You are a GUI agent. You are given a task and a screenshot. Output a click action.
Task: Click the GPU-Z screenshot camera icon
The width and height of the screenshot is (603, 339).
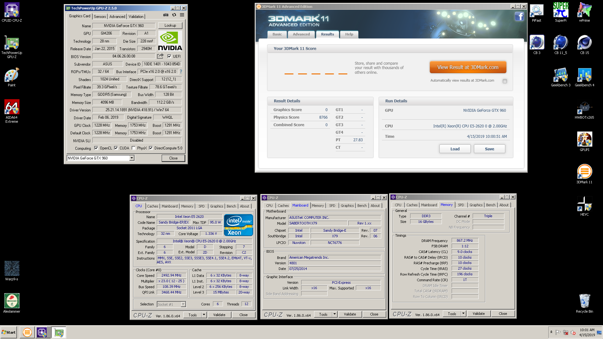click(166, 15)
